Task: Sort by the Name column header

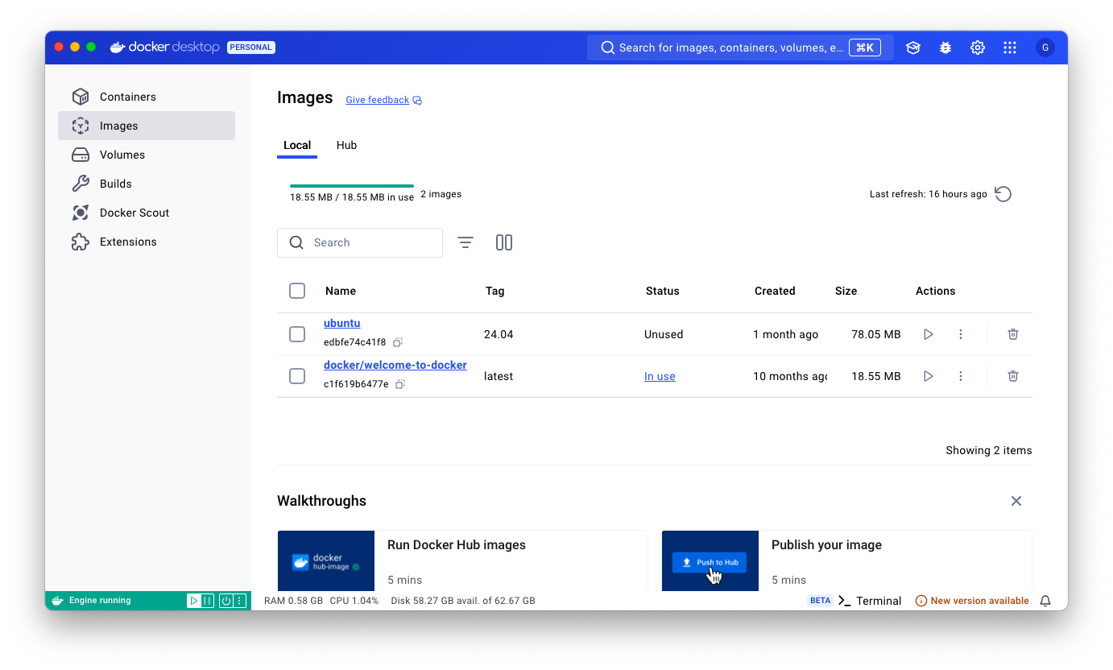Action: pos(341,291)
